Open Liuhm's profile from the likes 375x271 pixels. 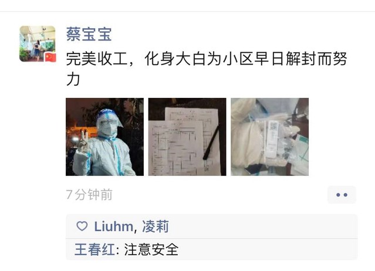114,226
